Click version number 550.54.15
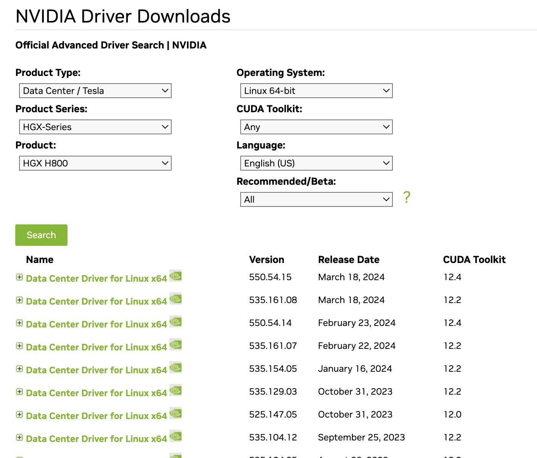537x458 pixels. click(270, 277)
